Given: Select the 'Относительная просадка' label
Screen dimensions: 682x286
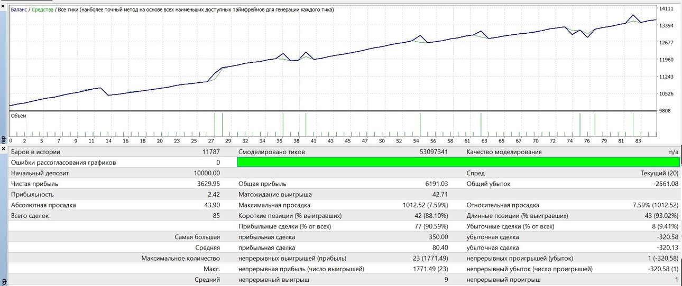Looking at the screenshot, I should 503,205.
